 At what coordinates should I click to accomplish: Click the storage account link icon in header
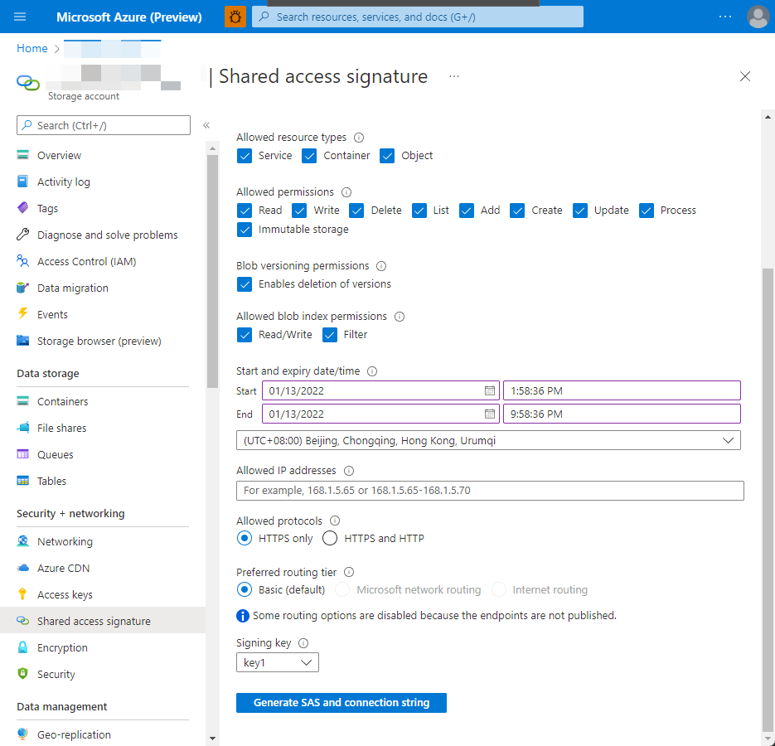pyautogui.click(x=27, y=83)
